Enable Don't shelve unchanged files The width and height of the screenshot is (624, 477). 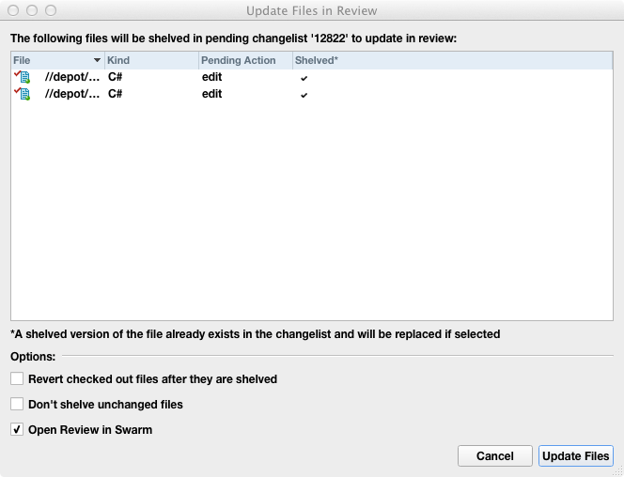point(17,405)
